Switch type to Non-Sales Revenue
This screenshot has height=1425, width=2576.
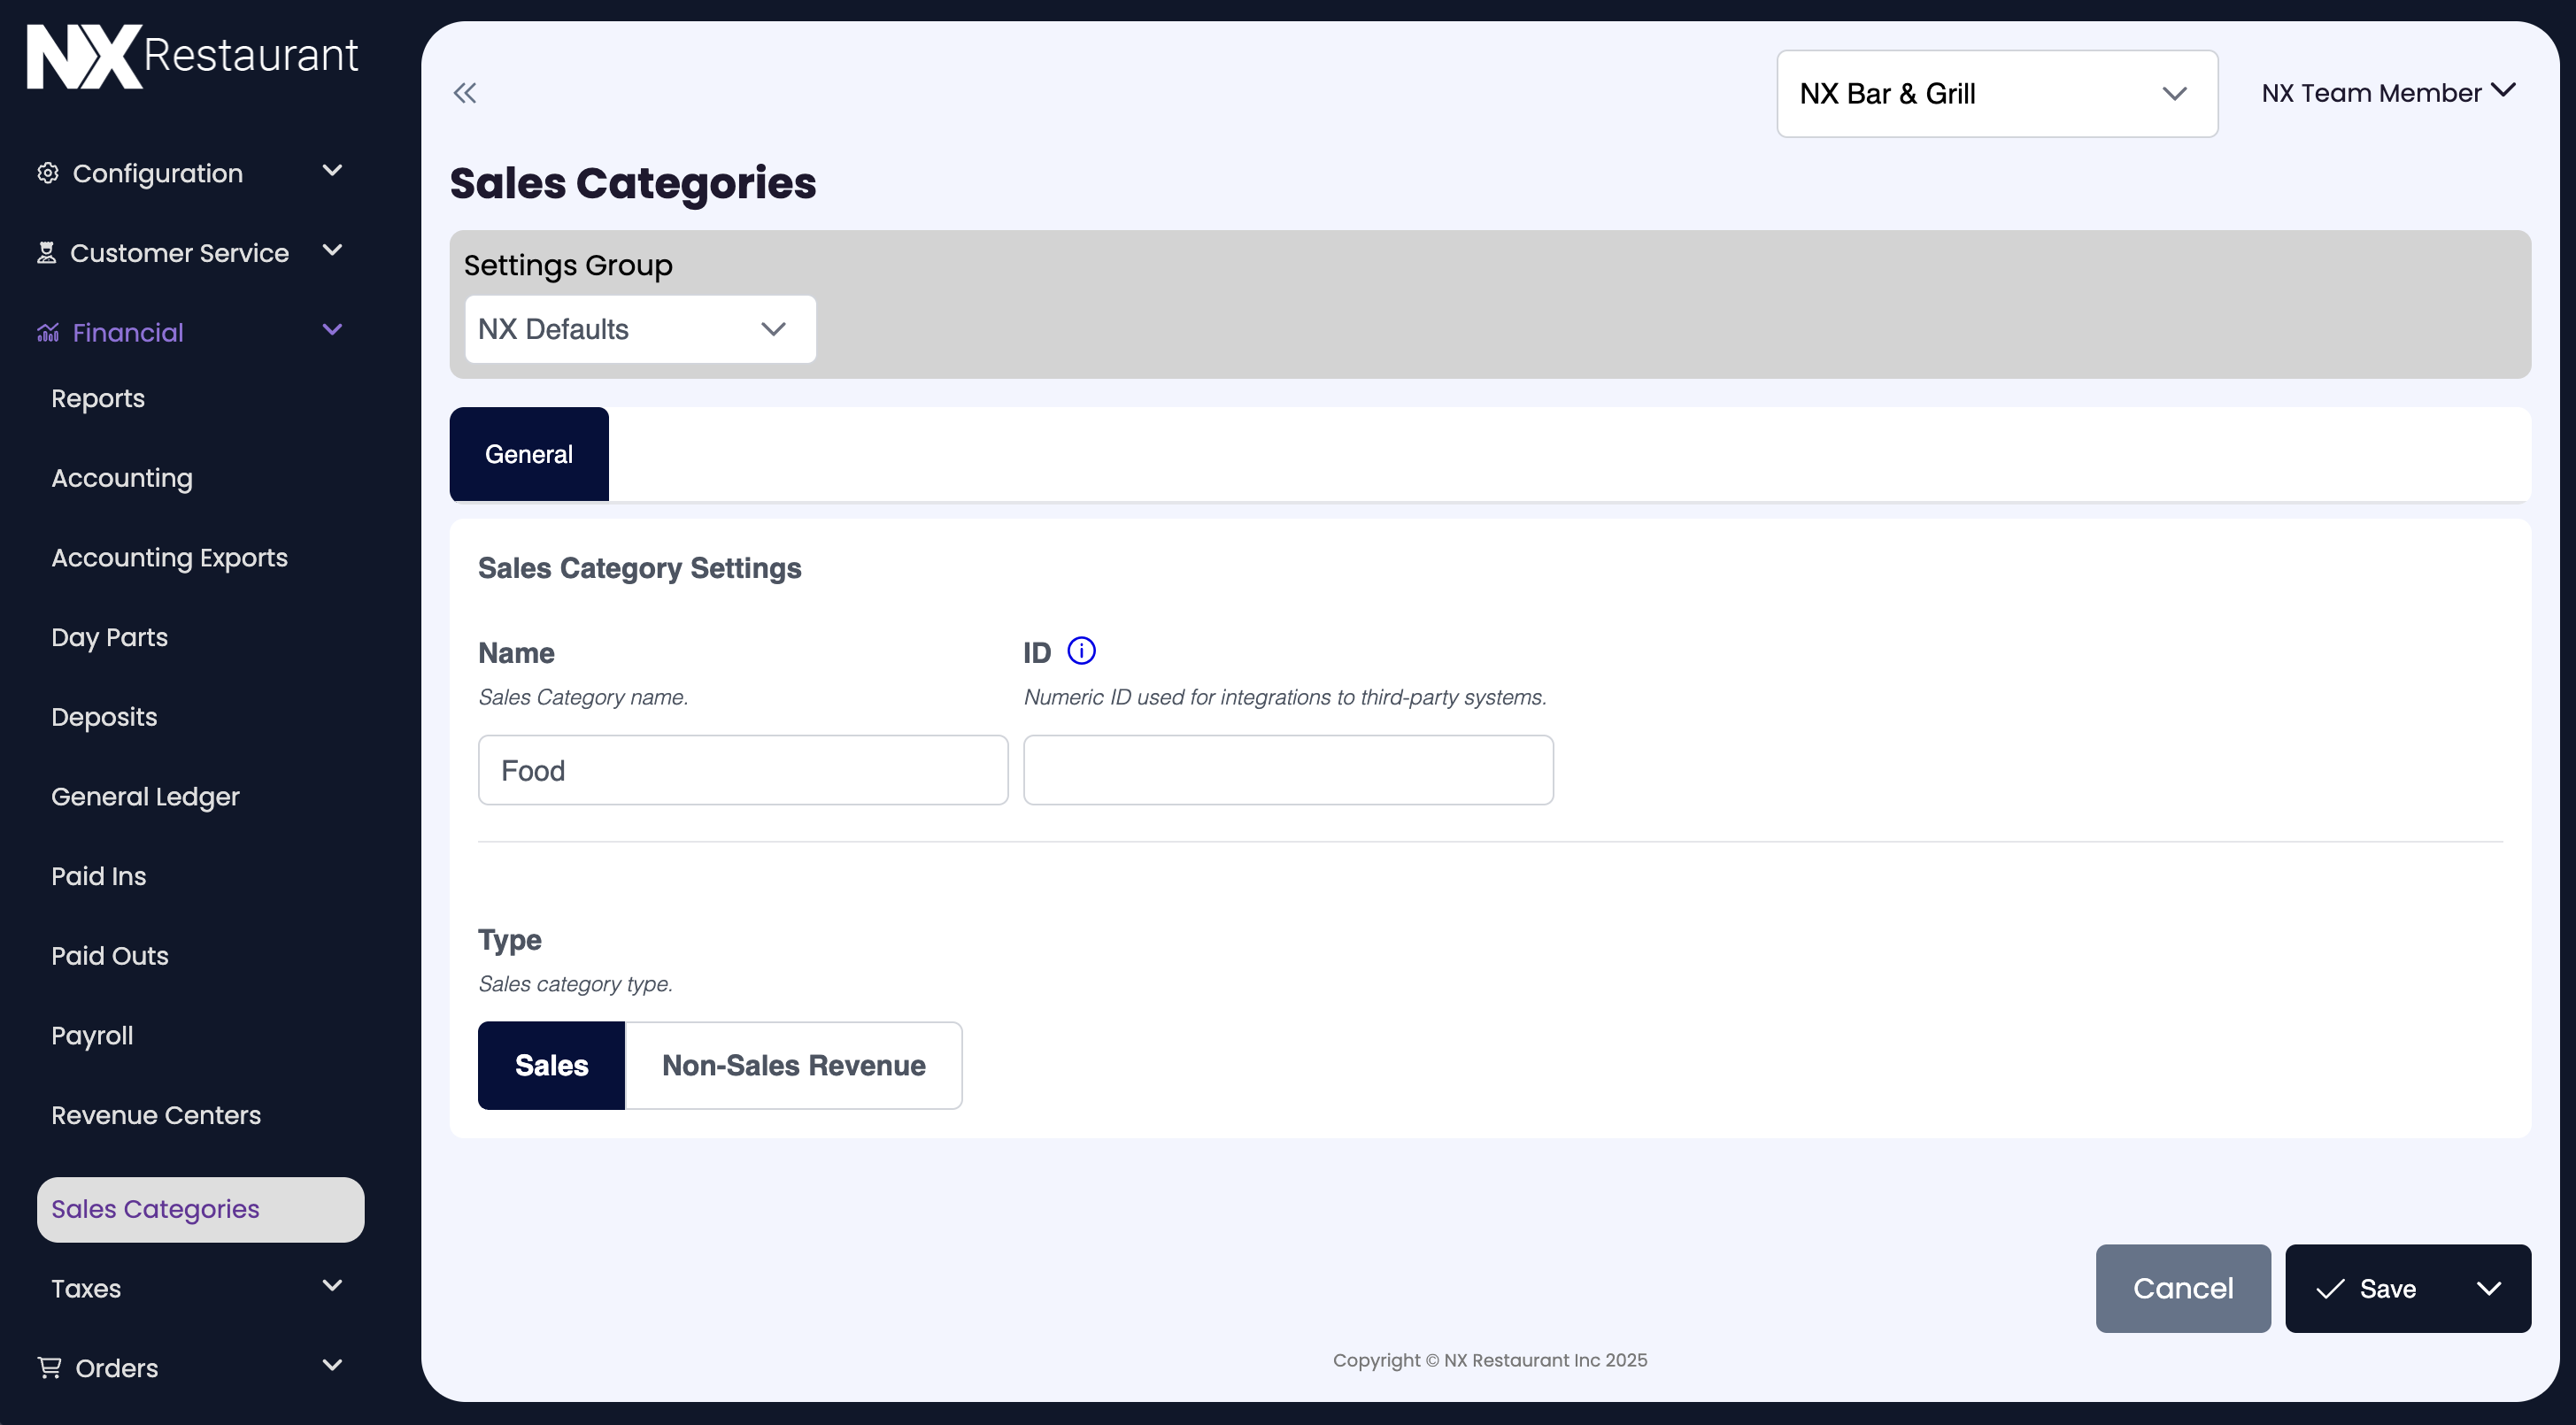pos(793,1065)
